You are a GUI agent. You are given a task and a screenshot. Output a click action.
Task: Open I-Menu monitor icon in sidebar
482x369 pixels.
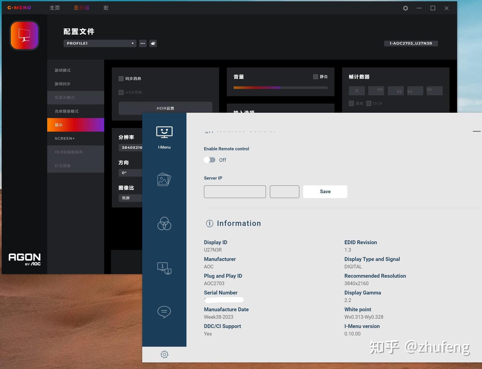(164, 132)
